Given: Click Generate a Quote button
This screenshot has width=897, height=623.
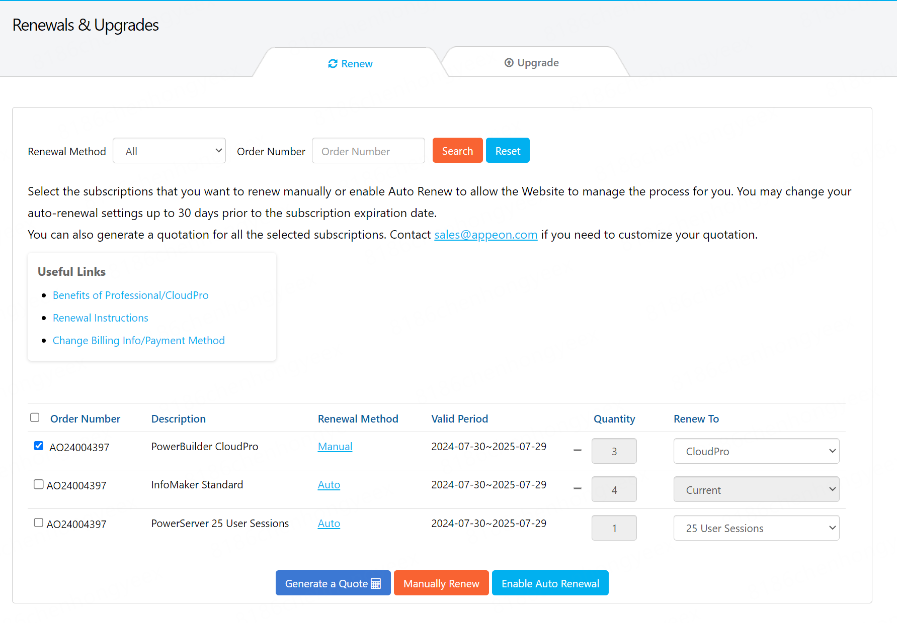Looking at the screenshot, I should pos(333,583).
